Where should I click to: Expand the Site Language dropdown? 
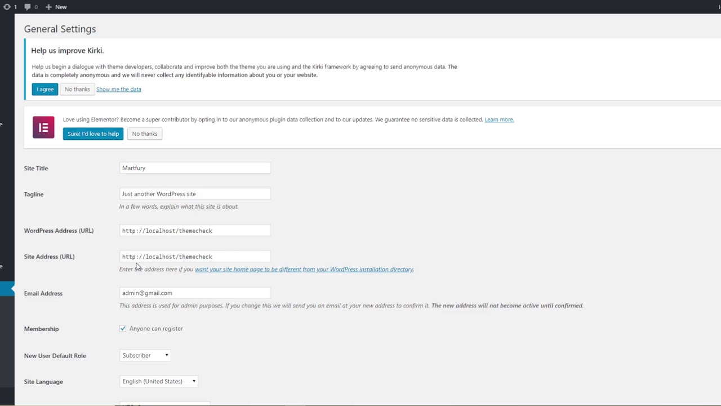(159, 382)
